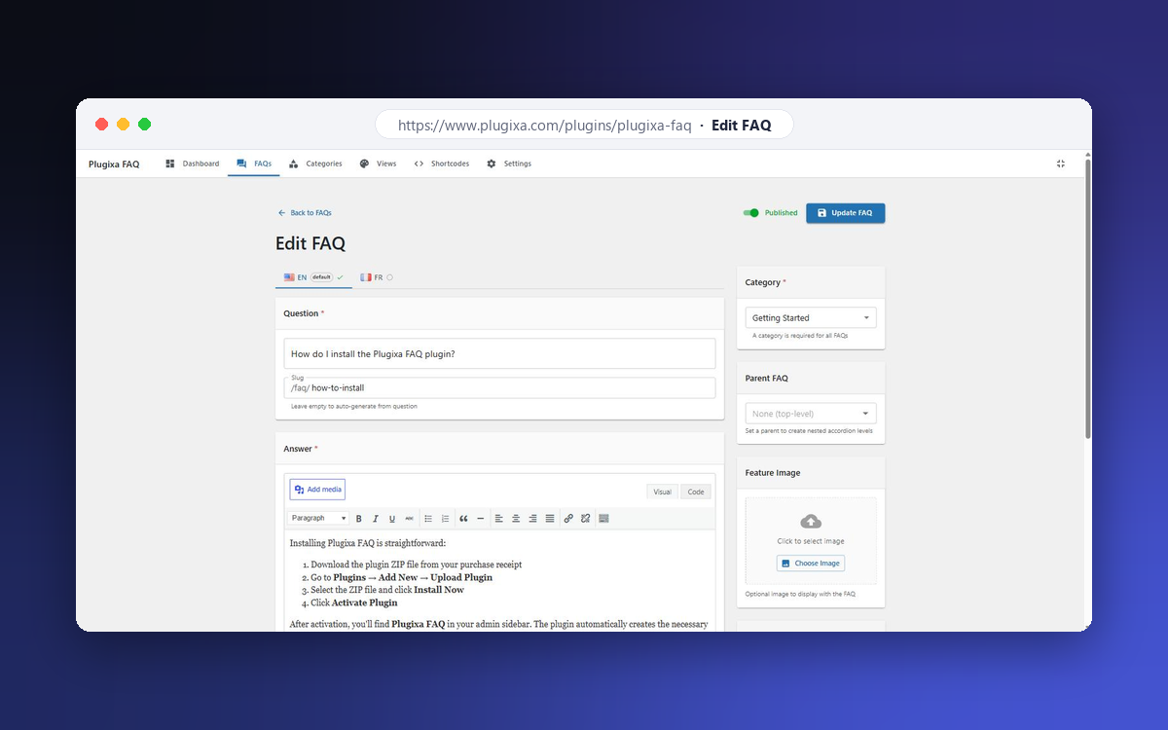Viewport: 1168px width, 730px height.
Task: Insert a numbered list
Action: tap(445, 519)
